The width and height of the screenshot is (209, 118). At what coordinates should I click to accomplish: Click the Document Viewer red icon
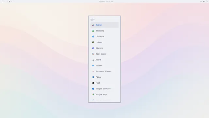click(x=93, y=71)
